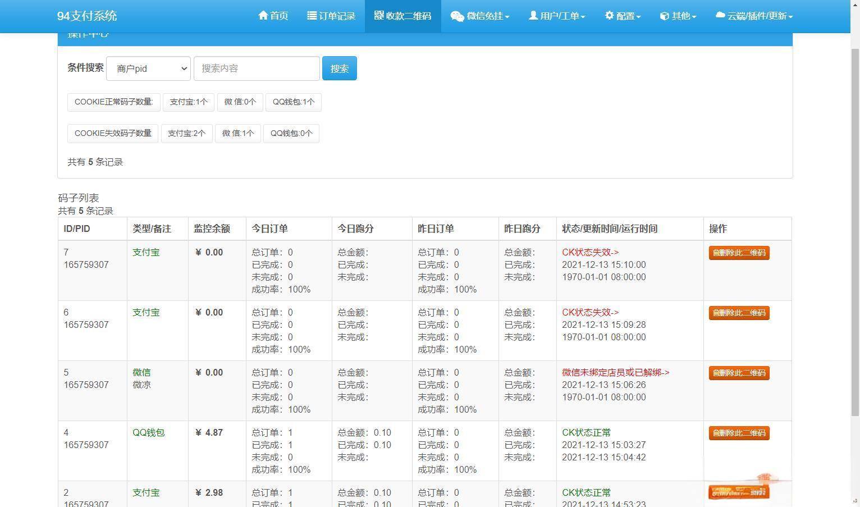Click the 支付宝 type in row 7

tap(146, 253)
